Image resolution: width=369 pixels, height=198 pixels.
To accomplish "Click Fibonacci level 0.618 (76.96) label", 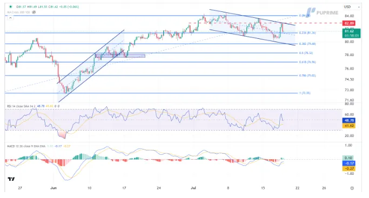I will [x=307, y=62].
